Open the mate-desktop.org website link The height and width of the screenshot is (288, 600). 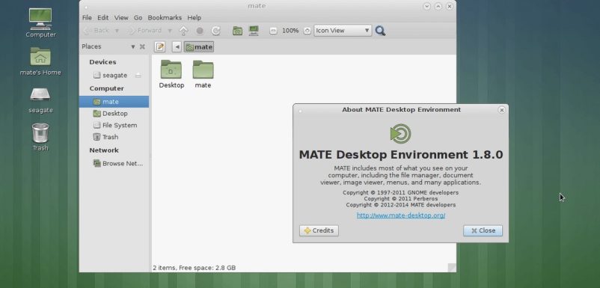[x=401, y=215]
